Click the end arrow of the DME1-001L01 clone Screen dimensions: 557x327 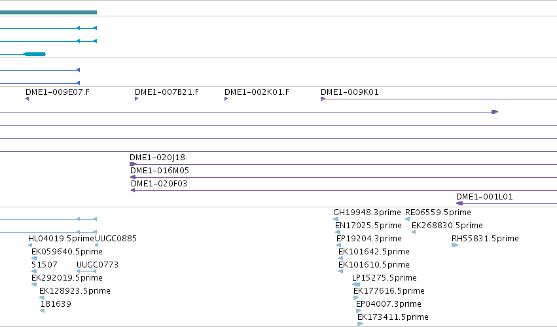pos(459,203)
